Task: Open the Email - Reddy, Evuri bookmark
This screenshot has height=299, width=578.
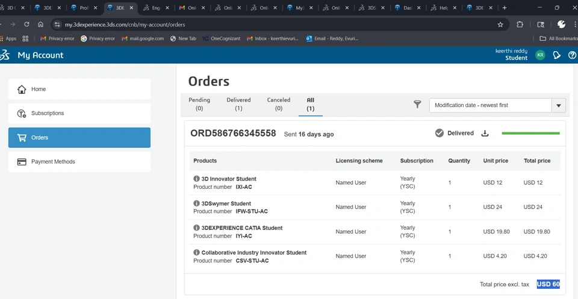Action: point(332,39)
